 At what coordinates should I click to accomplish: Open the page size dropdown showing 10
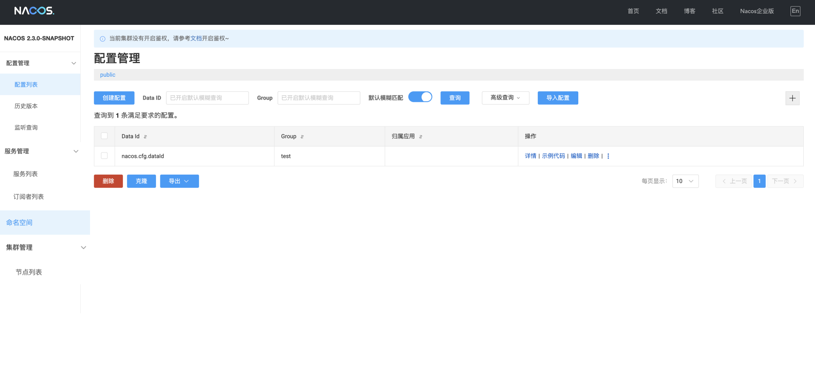[685, 181]
